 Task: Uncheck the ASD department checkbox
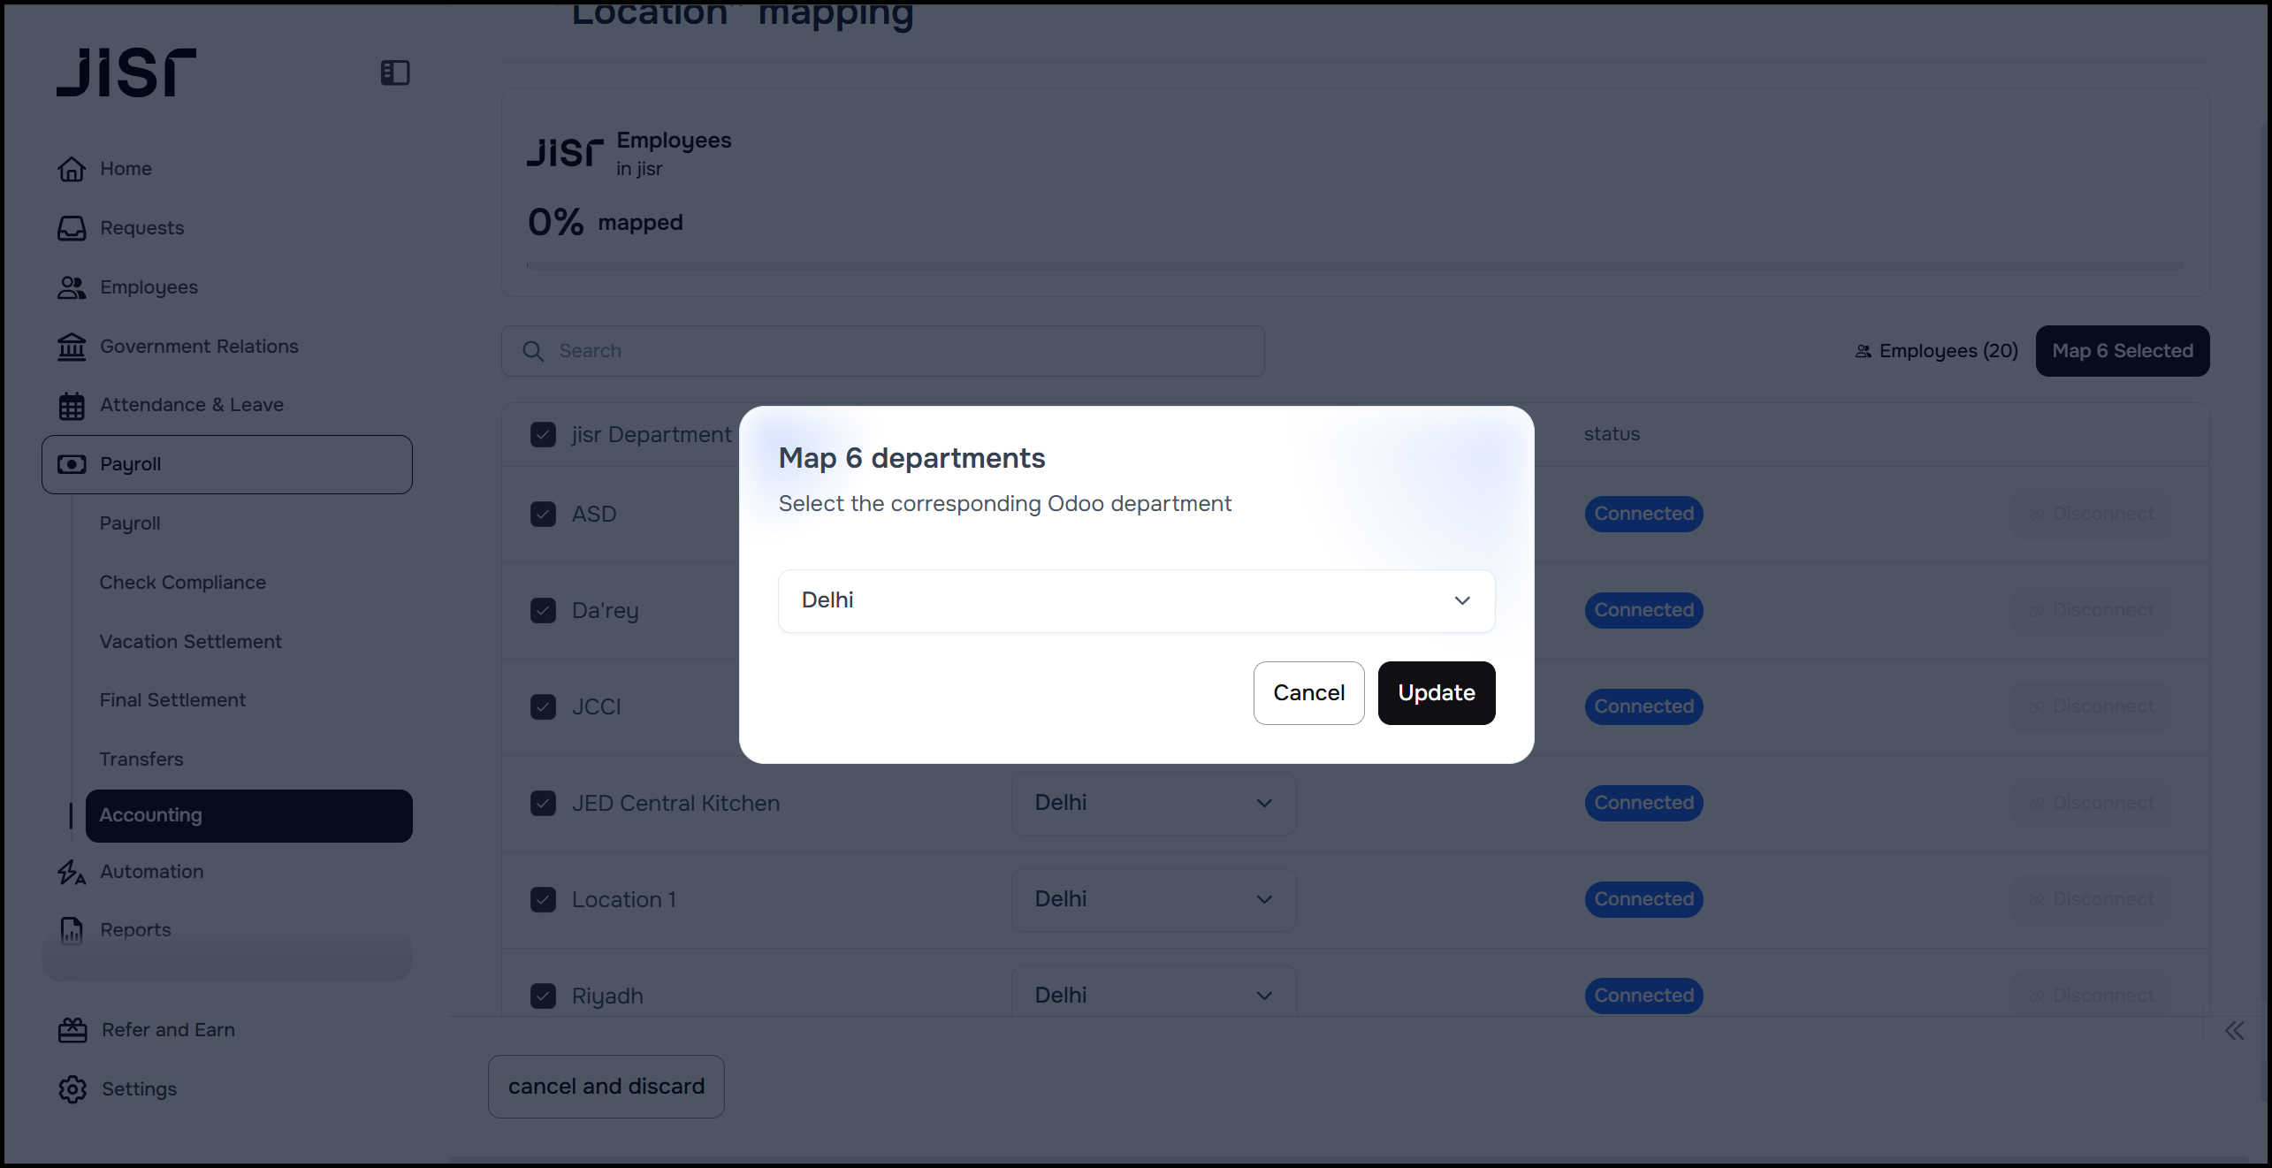point(543,515)
